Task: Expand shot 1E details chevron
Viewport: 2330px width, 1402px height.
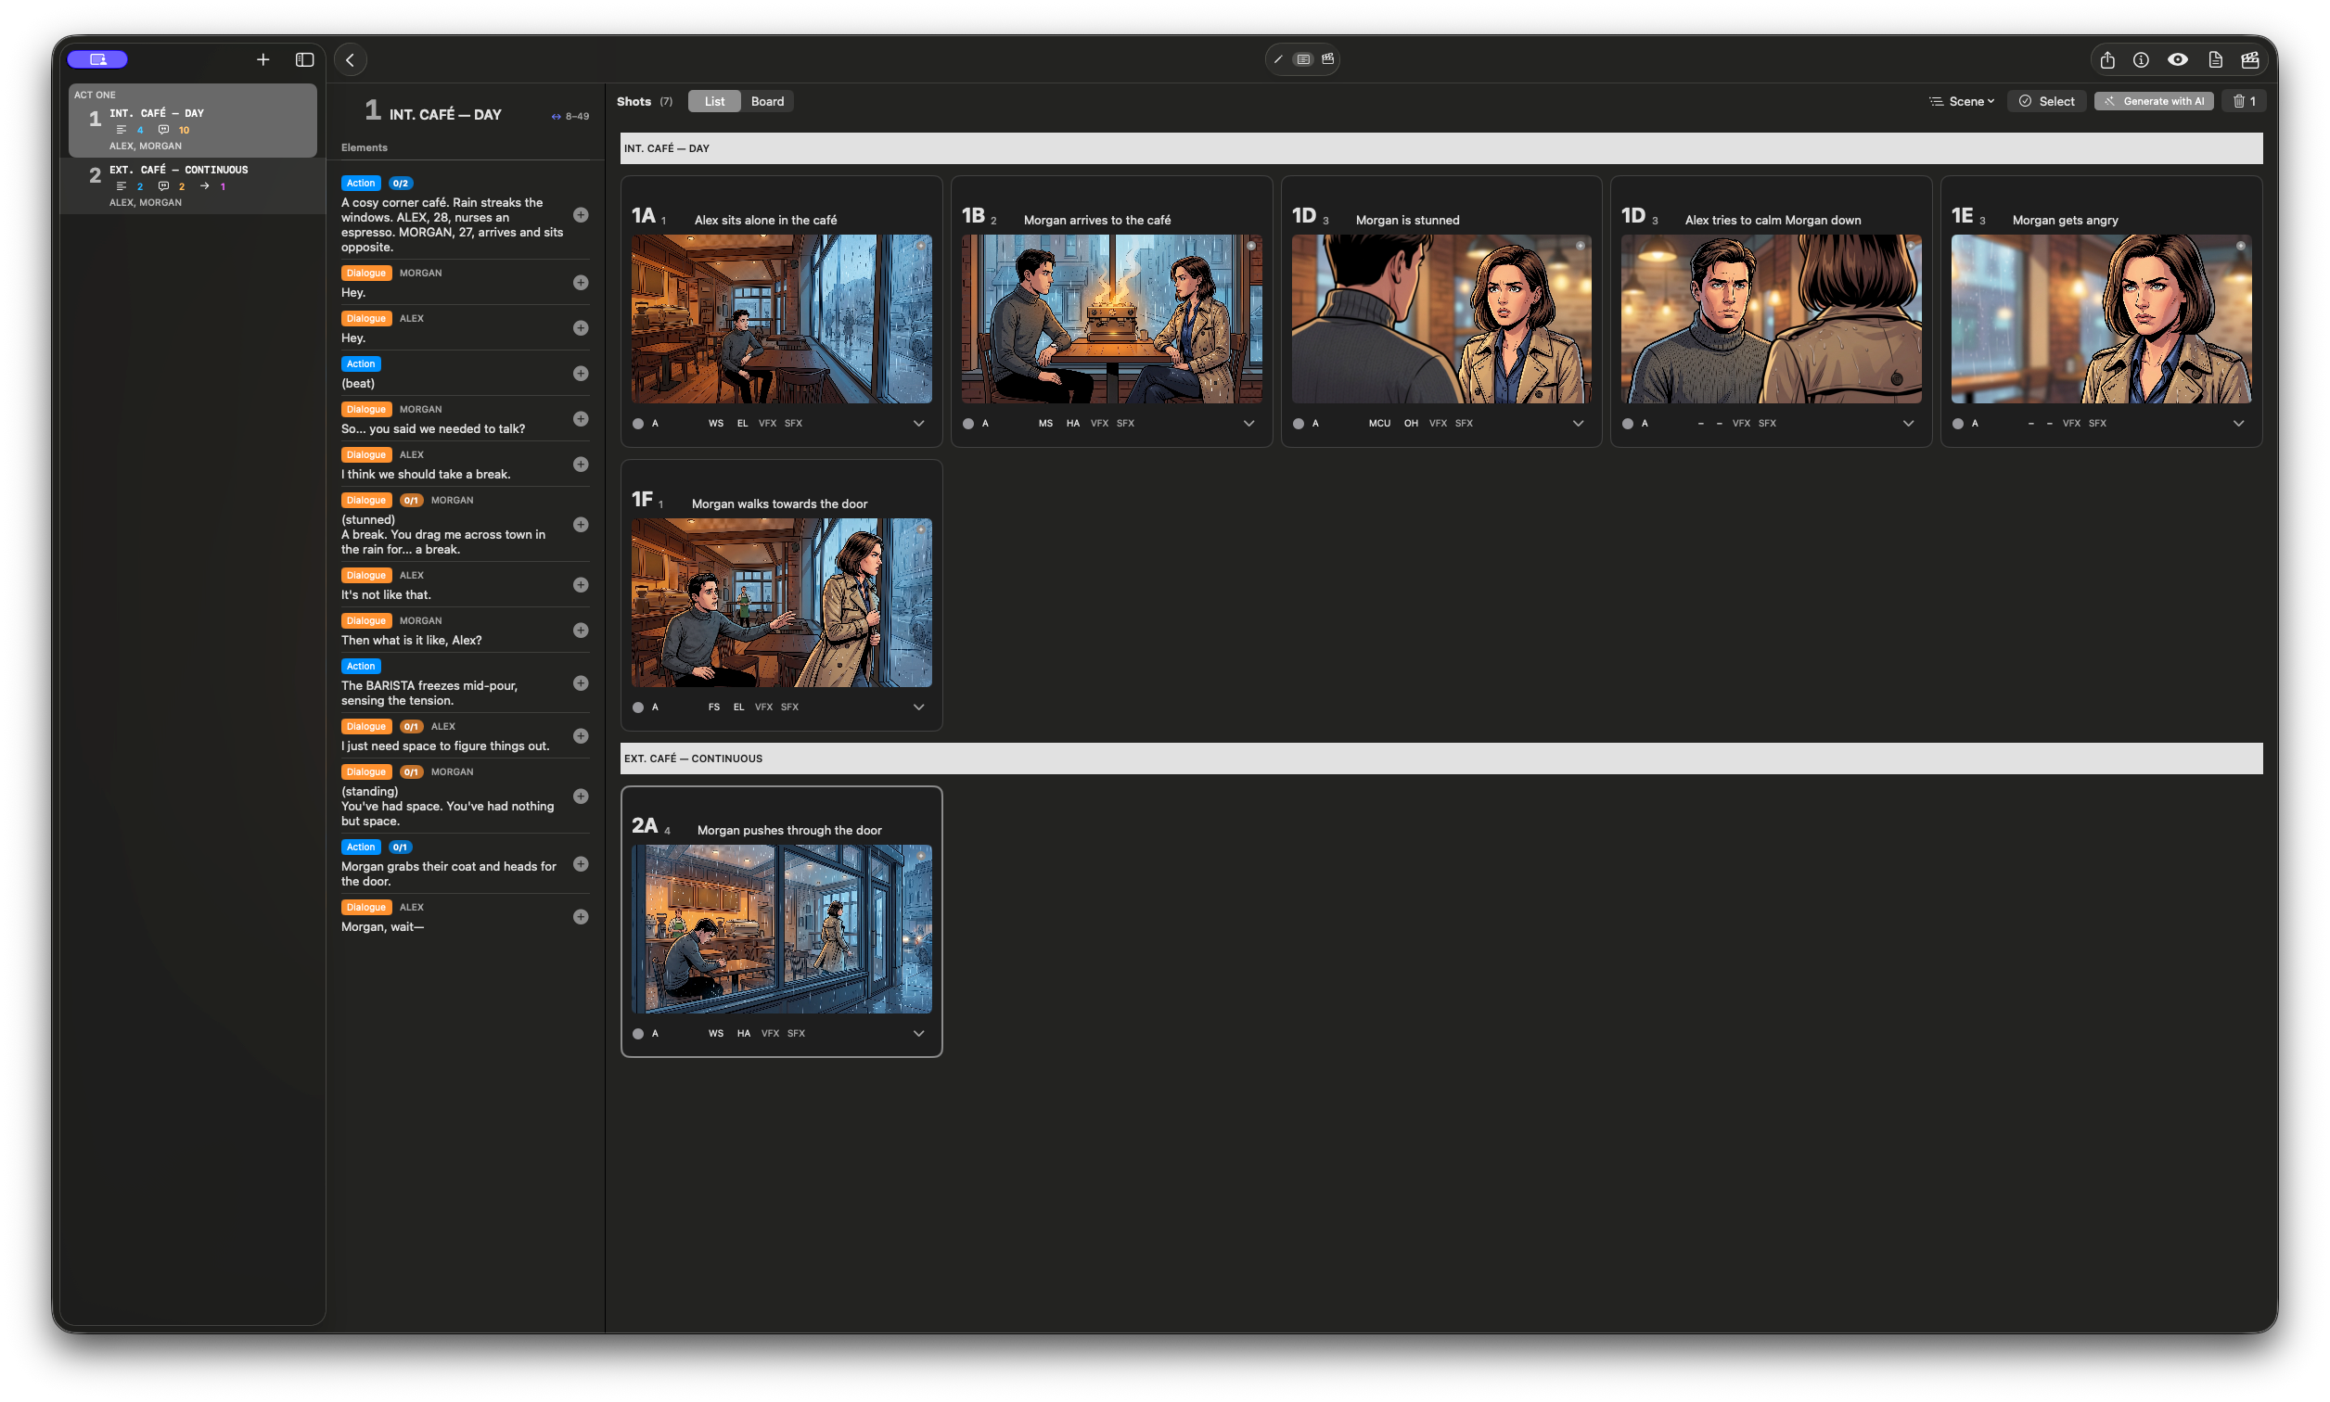Action: 2238,423
